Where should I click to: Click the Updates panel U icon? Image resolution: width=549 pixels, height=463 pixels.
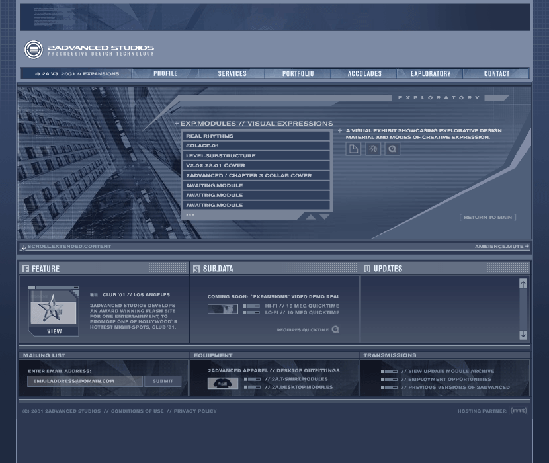click(367, 269)
